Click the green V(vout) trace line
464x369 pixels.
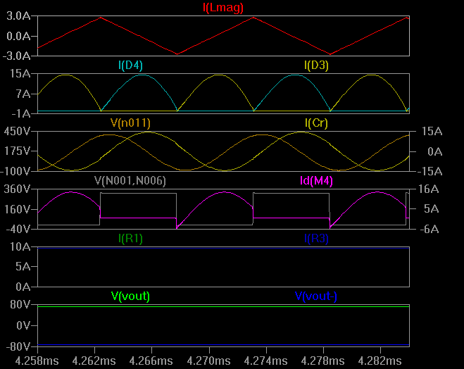pyautogui.click(x=223, y=307)
